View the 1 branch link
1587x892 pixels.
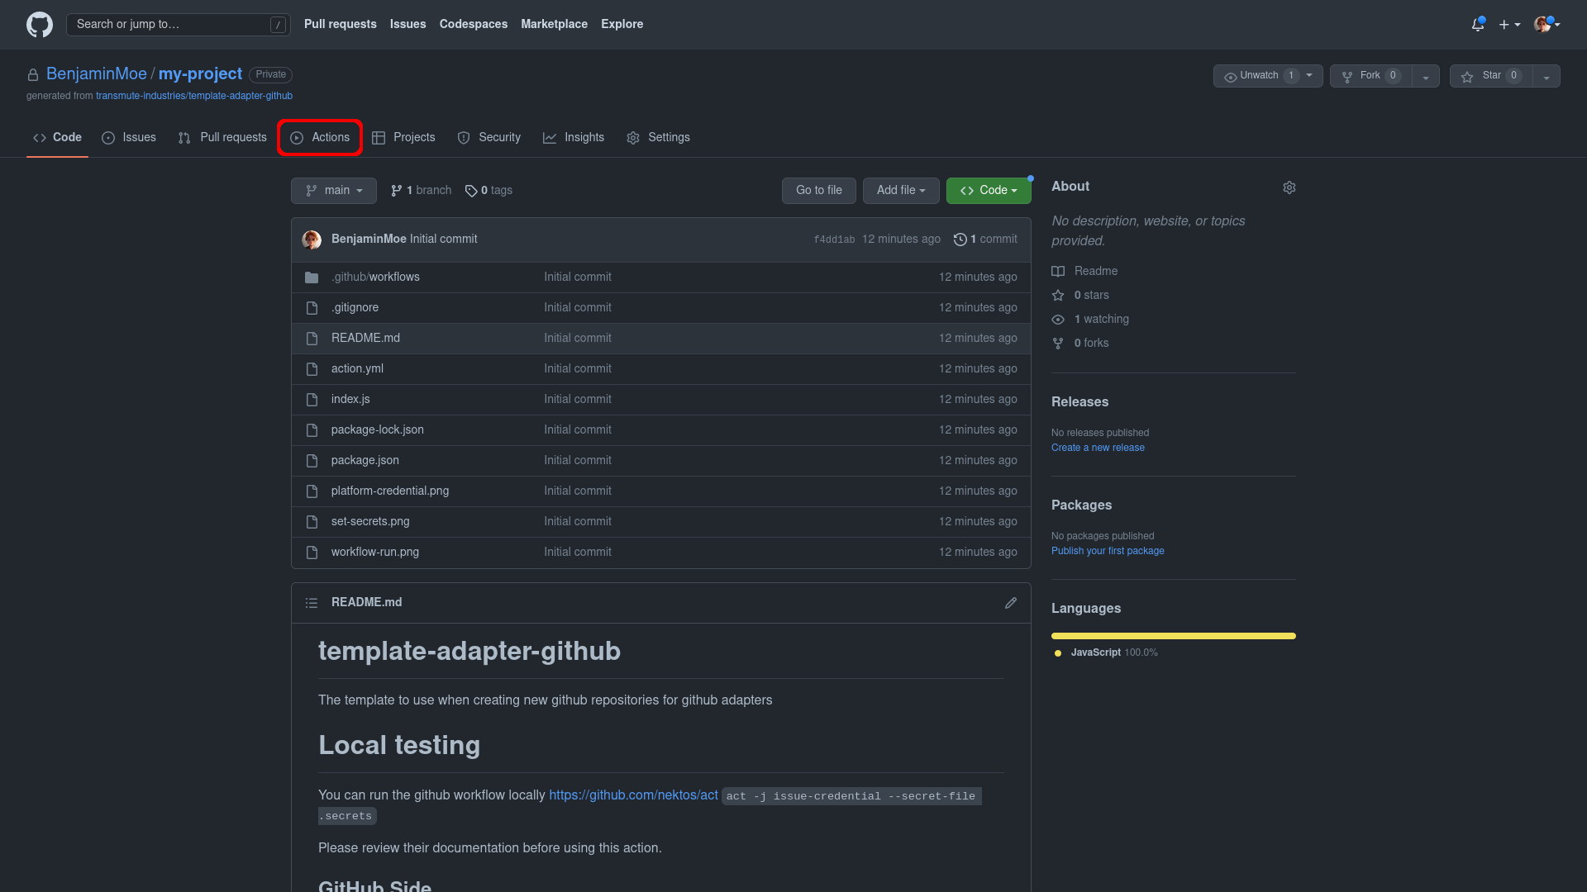click(x=422, y=191)
